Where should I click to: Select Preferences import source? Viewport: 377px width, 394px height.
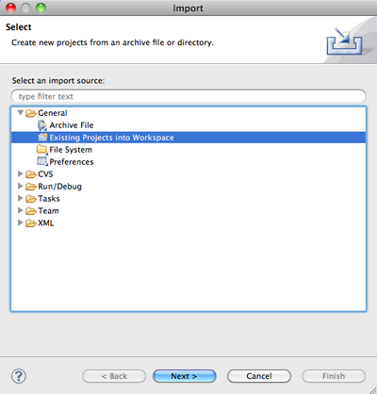pyautogui.click(x=72, y=162)
